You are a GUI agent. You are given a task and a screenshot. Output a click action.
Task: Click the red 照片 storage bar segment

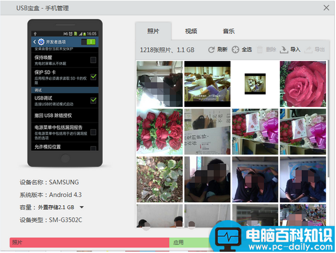click(89, 242)
